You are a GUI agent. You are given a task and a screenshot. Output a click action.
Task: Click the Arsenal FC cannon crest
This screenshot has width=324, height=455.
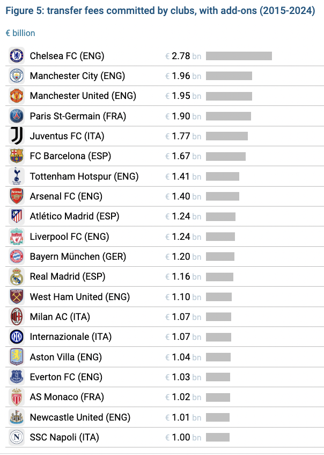pos(17,196)
